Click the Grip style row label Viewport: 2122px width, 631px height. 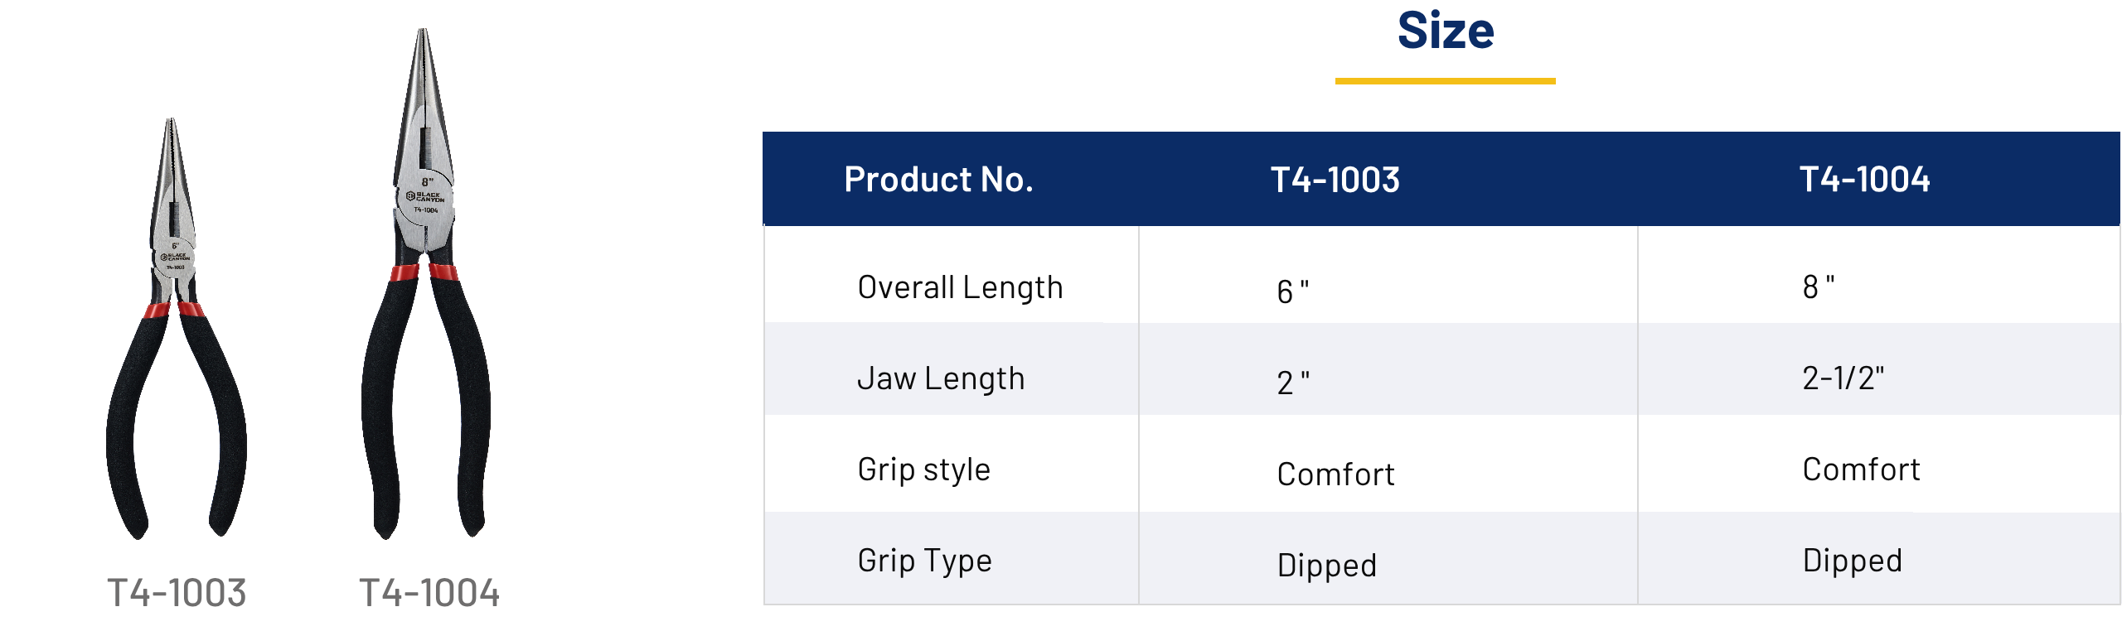point(923,470)
